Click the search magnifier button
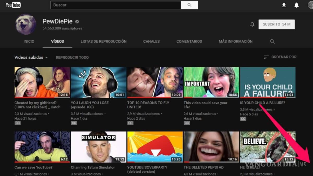 189,5
